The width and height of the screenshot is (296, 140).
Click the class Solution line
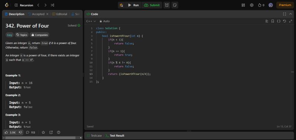[x=108, y=29]
